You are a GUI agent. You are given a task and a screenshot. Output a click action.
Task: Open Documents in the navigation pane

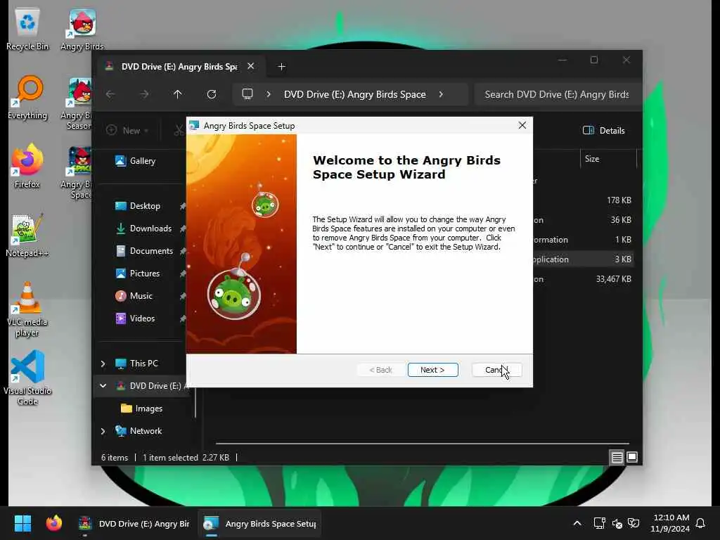[144, 251]
